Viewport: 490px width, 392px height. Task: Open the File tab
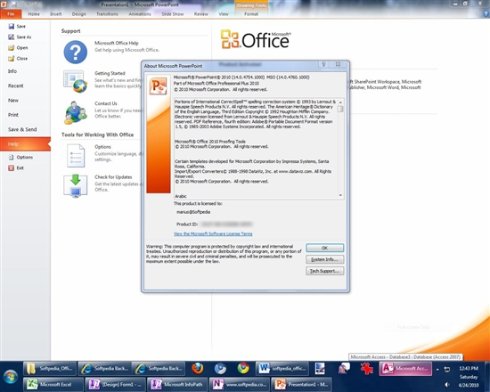tap(11, 14)
